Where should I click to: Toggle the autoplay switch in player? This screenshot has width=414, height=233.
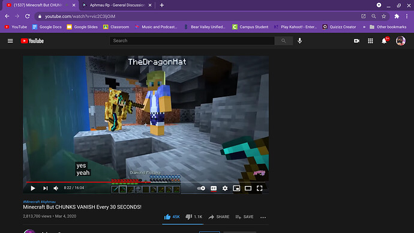point(201,188)
